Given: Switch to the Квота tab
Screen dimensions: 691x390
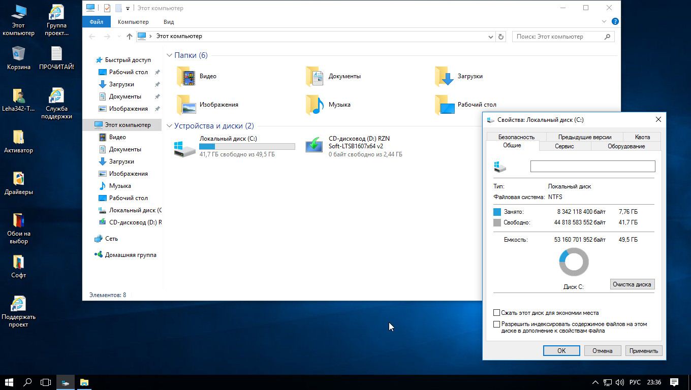Looking at the screenshot, I should (x=642, y=137).
